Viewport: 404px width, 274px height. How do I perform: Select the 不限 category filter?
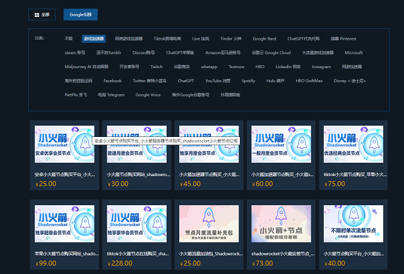click(69, 39)
